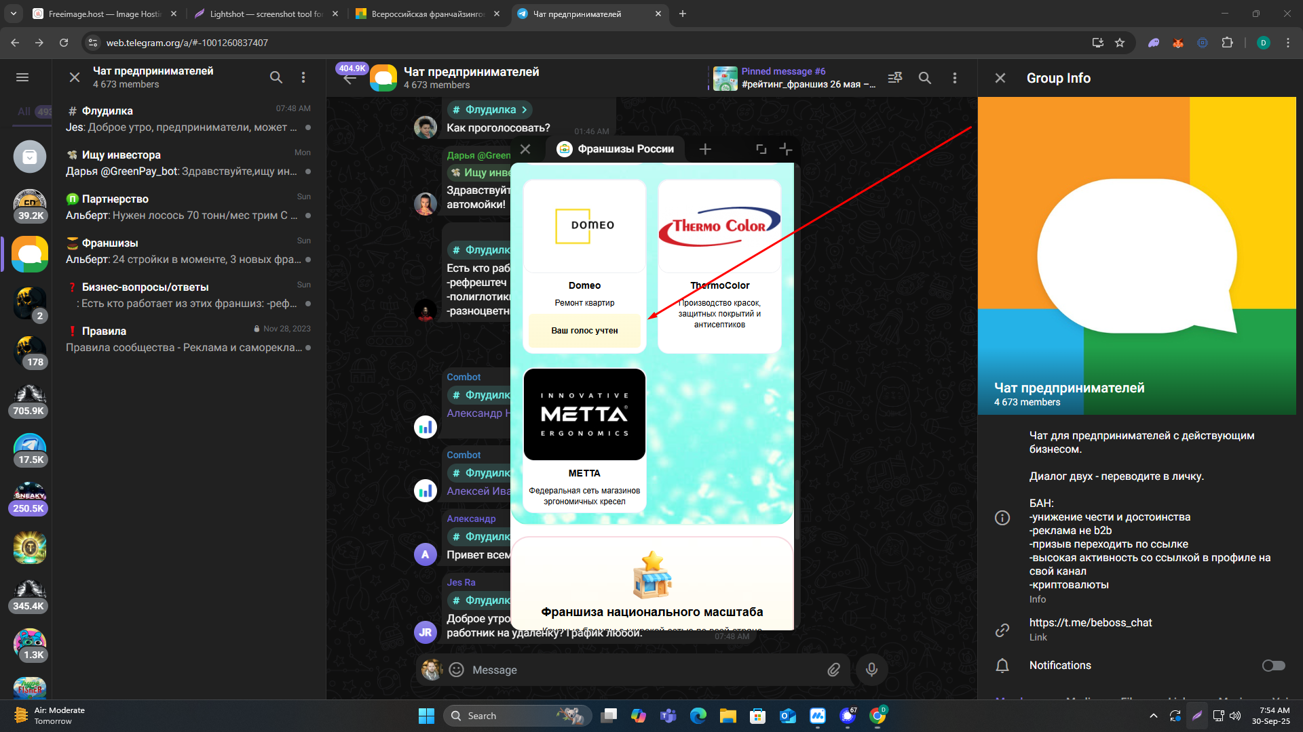The width and height of the screenshot is (1303, 732).
Task: Search messages in chat header
Action: point(925,78)
